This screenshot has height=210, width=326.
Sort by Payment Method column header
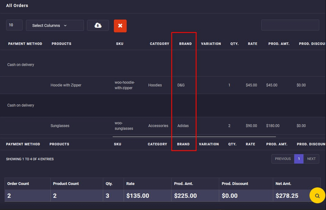pos(25,44)
